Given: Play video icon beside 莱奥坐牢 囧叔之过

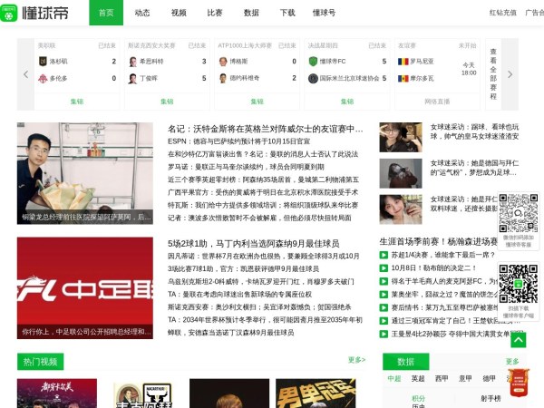Looking at the screenshot, I should [x=384, y=295].
